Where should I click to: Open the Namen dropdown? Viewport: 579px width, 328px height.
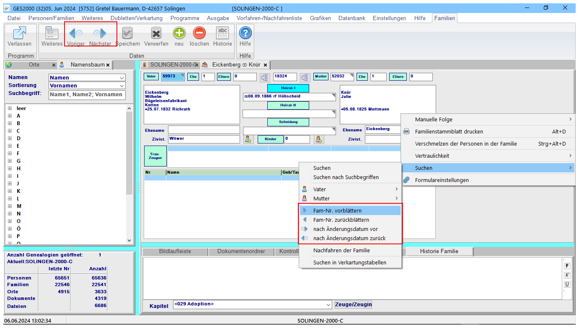pyautogui.click(x=122, y=77)
